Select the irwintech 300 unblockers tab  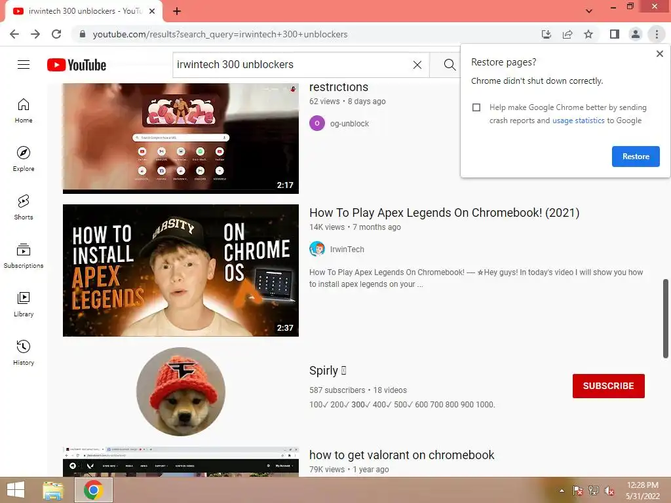coord(85,11)
